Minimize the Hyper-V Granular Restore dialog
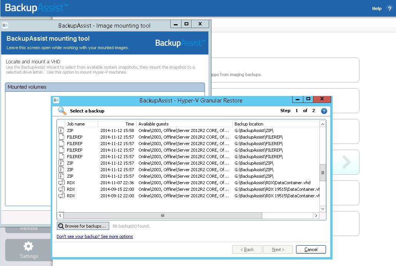 coord(298,99)
